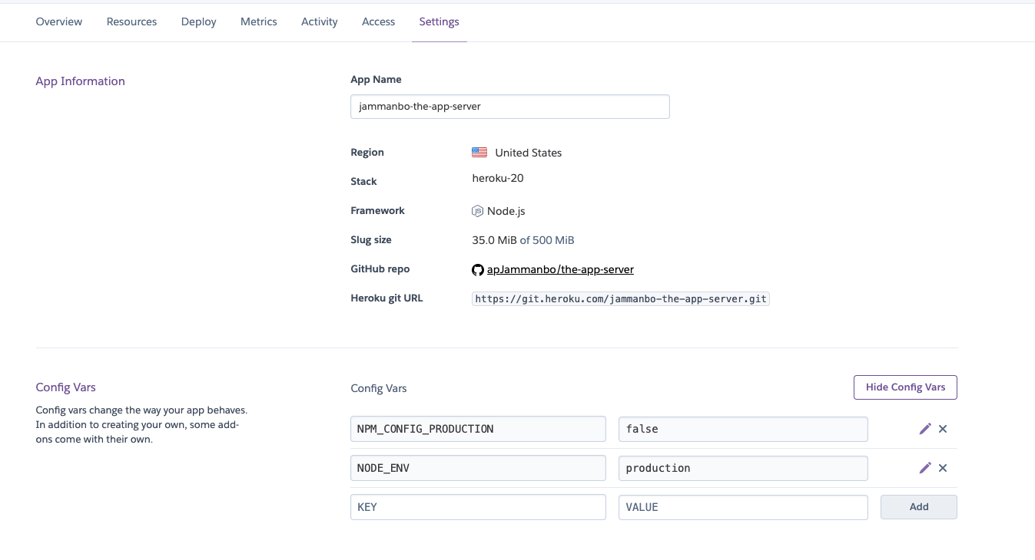Edit the NODE_ENV config var pencil icon
This screenshot has width=1035, height=560.
point(925,468)
